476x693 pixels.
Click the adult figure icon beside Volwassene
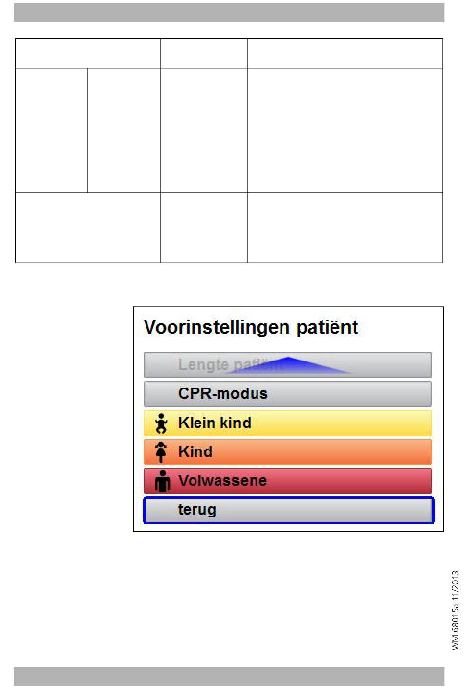pyautogui.click(x=162, y=481)
